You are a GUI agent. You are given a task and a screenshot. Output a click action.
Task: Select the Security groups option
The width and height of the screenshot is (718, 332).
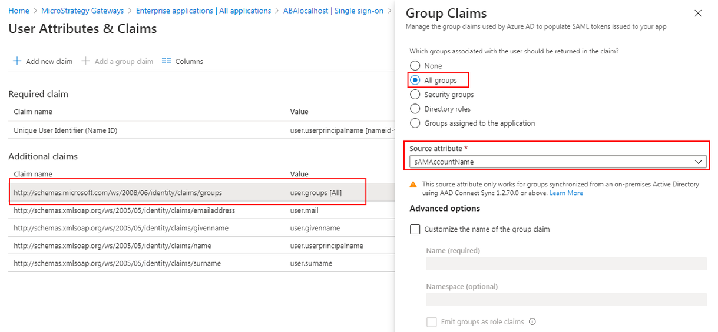coord(415,95)
